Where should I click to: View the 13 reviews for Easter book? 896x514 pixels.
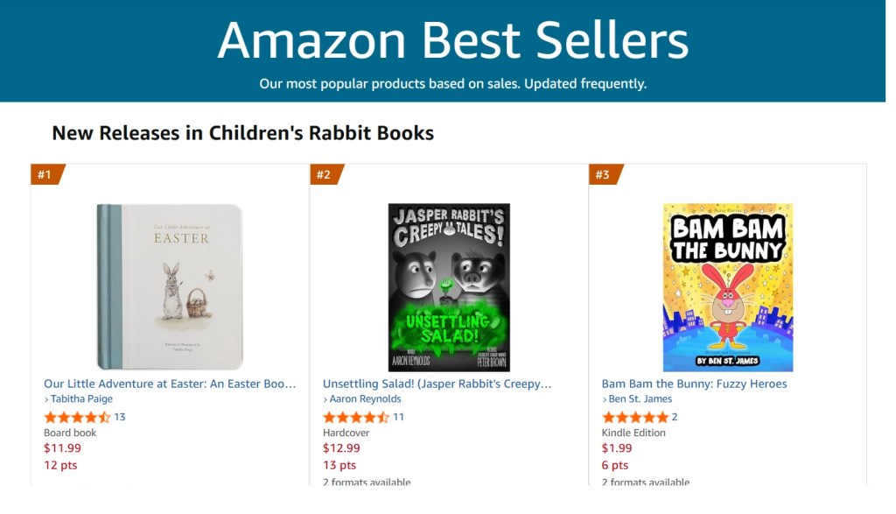(120, 417)
